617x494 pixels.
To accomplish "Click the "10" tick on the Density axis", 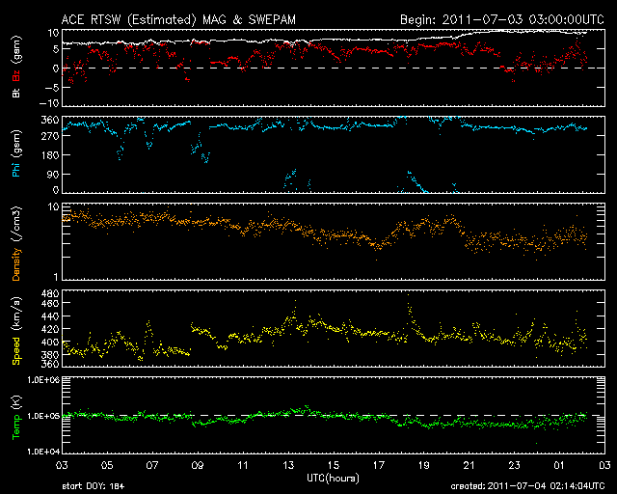I will point(54,207).
